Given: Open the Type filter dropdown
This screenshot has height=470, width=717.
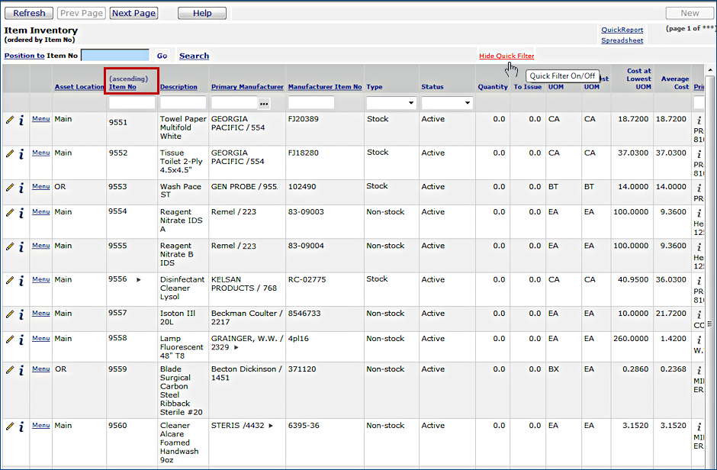Looking at the screenshot, I should [x=391, y=103].
